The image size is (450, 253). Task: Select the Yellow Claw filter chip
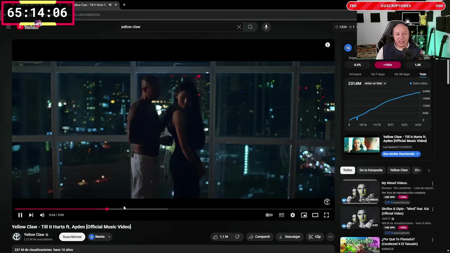coord(399,170)
